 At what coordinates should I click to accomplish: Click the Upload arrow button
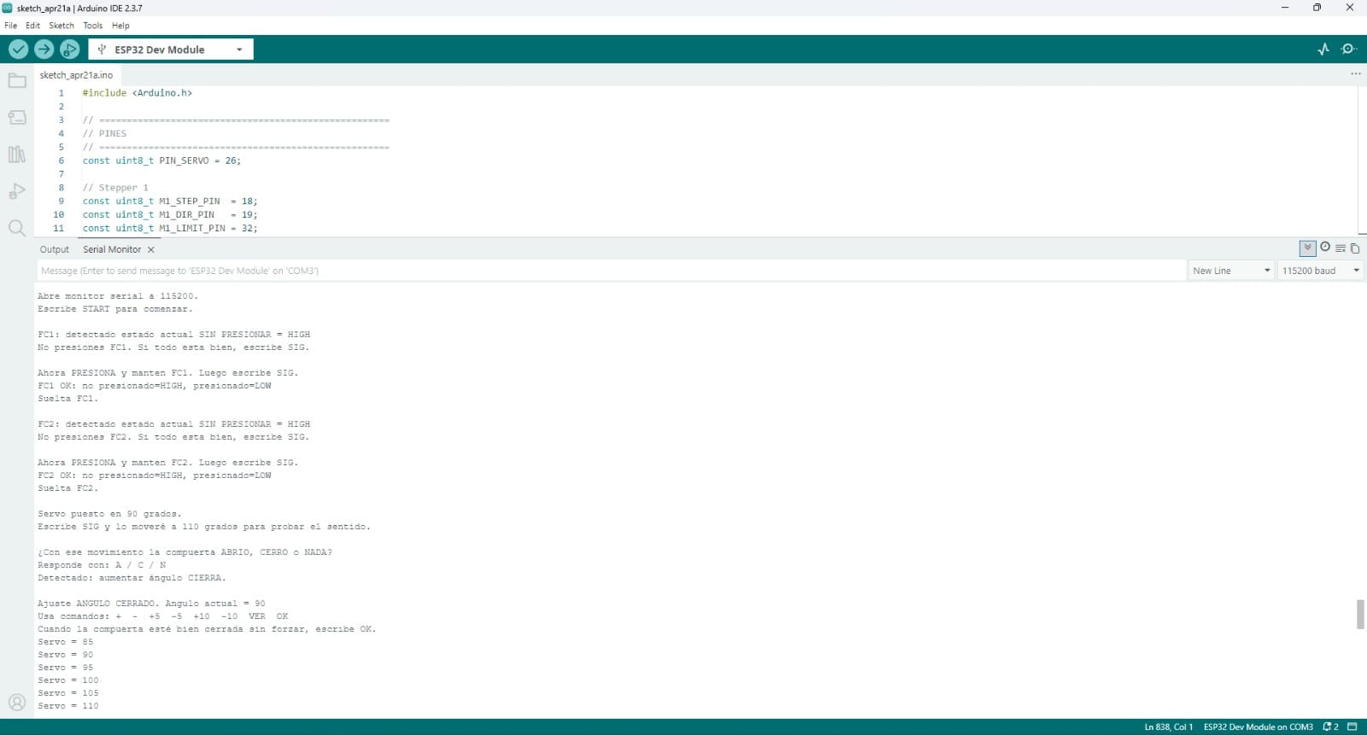tap(44, 50)
